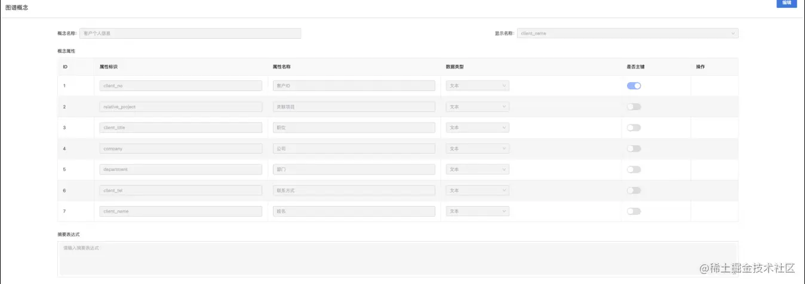Toggle primary key switch for client_title row
This screenshot has height=284, width=805.
tap(634, 127)
